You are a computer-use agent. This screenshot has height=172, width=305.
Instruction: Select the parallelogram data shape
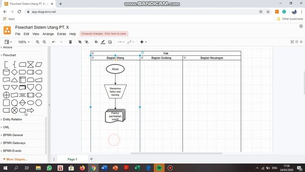pos(39,64)
